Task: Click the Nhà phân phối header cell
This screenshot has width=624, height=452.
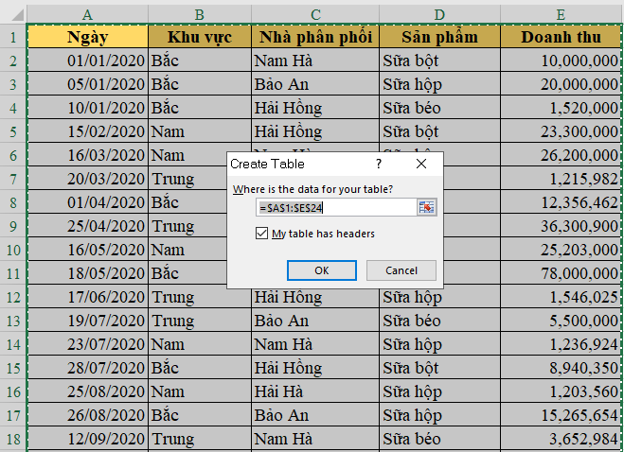Action: pos(315,37)
